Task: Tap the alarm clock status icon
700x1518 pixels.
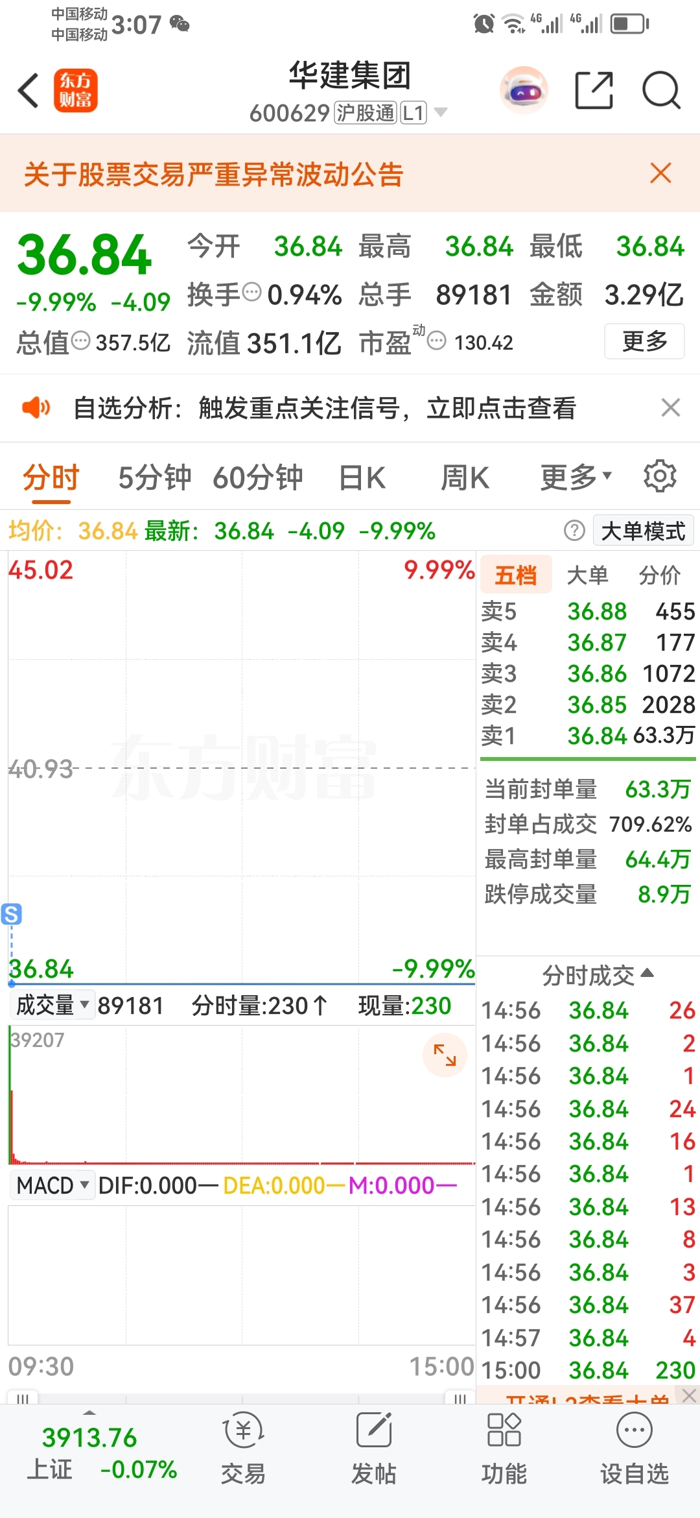Action: pyautogui.click(x=484, y=24)
